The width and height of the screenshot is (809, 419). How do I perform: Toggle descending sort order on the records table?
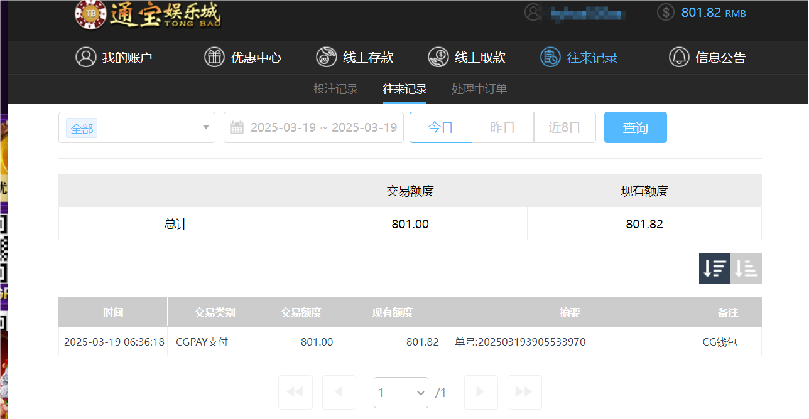pyautogui.click(x=714, y=268)
